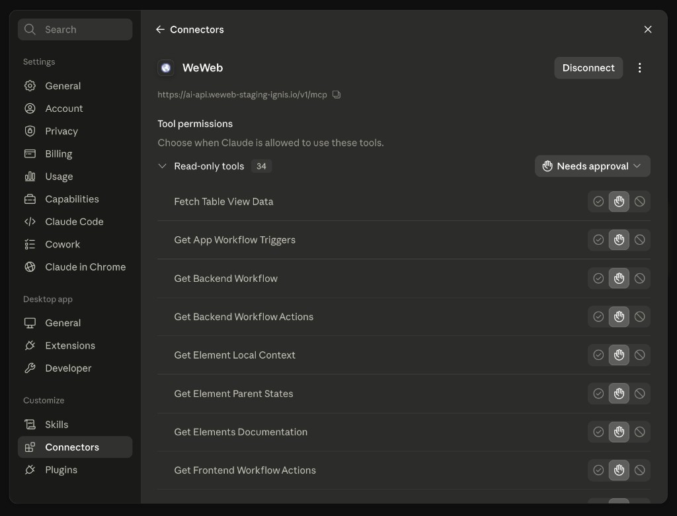Viewport: 677px width, 516px height.
Task: Open the Needs approval dropdown
Action: click(592, 166)
